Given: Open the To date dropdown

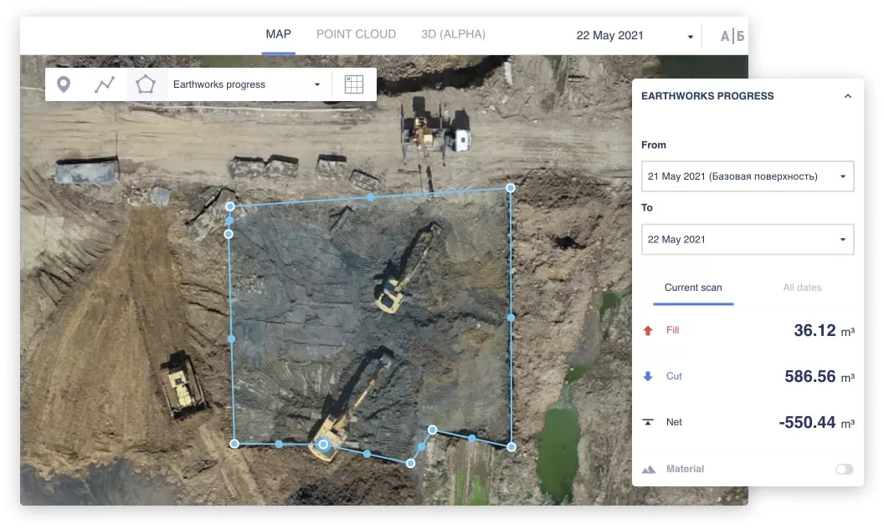Looking at the screenshot, I should [747, 239].
